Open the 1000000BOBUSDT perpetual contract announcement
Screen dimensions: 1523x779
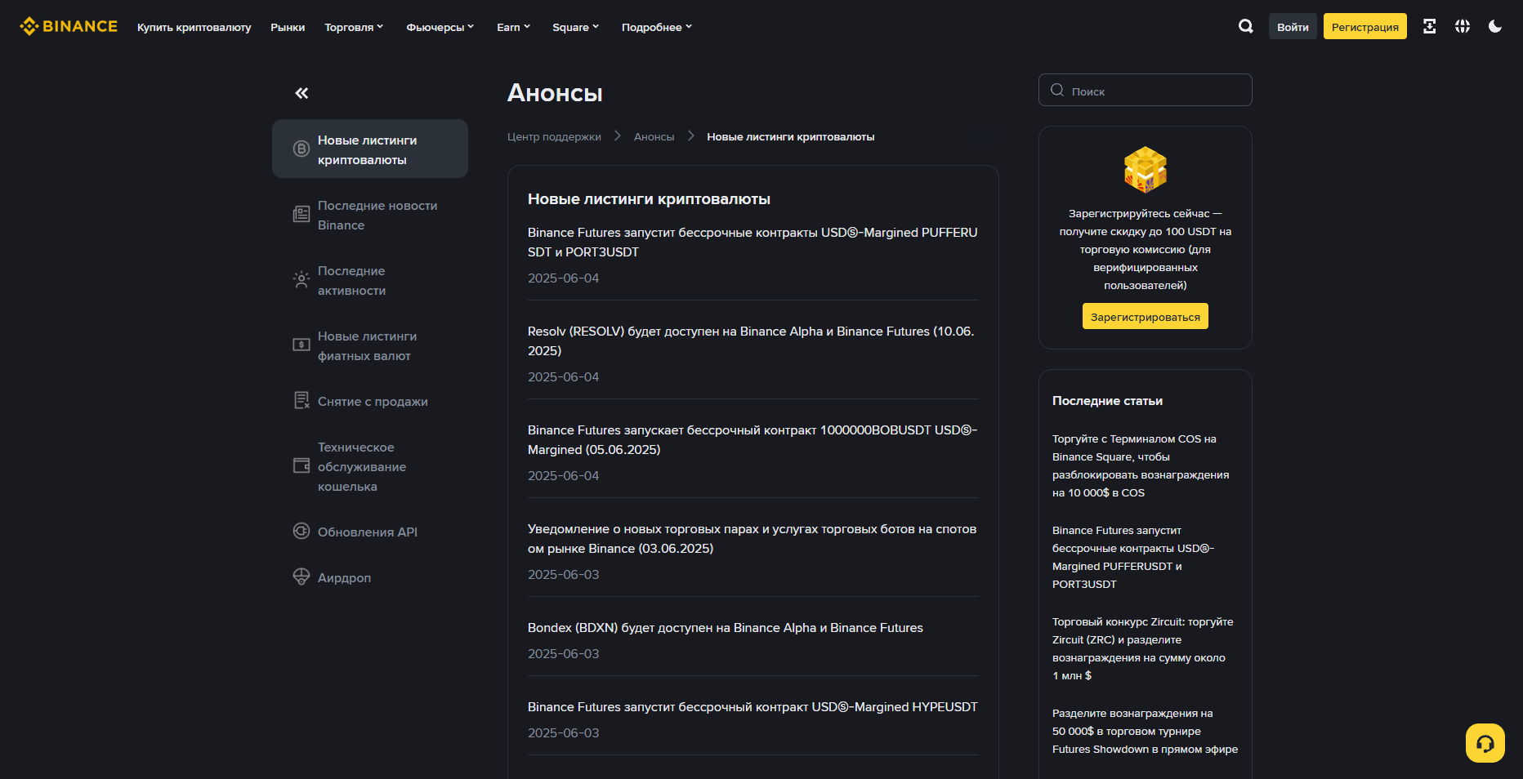pyautogui.click(x=753, y=439)
